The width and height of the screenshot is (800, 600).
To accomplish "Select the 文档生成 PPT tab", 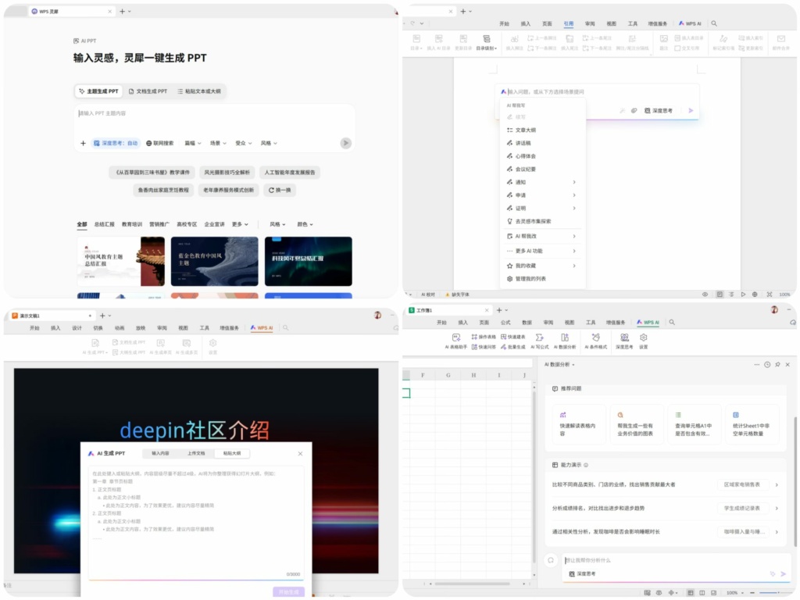I will [x=148, y=91].
